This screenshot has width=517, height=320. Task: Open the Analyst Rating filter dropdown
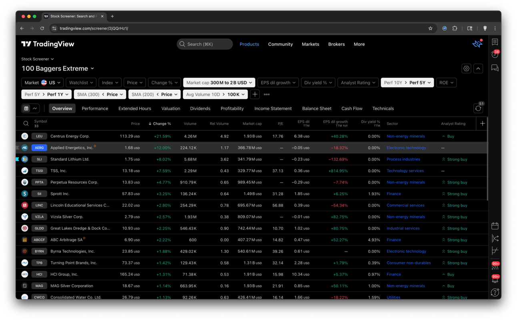(358, 83)
